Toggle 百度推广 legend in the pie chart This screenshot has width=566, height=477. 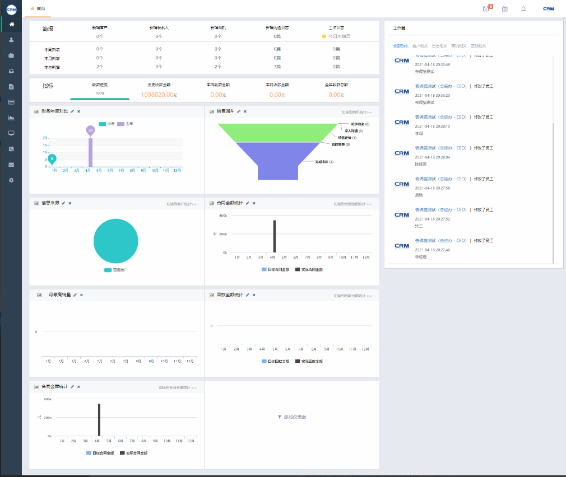tap(116, 270)
